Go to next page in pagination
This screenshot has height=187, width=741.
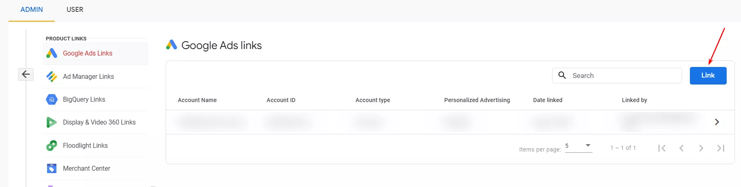point(701,148)
